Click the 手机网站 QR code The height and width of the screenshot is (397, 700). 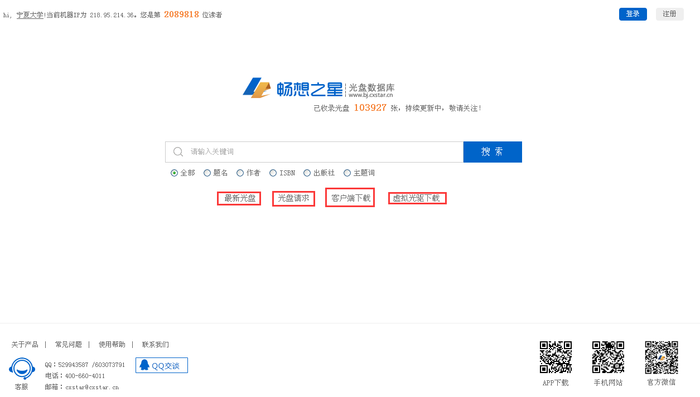point(608,357)
